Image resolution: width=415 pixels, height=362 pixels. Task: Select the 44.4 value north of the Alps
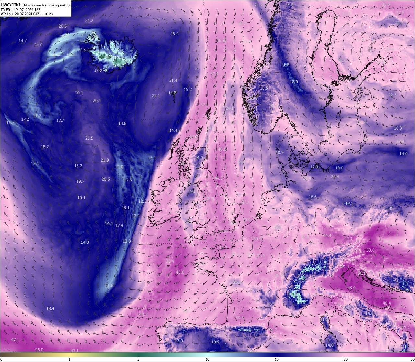point(327,236)
